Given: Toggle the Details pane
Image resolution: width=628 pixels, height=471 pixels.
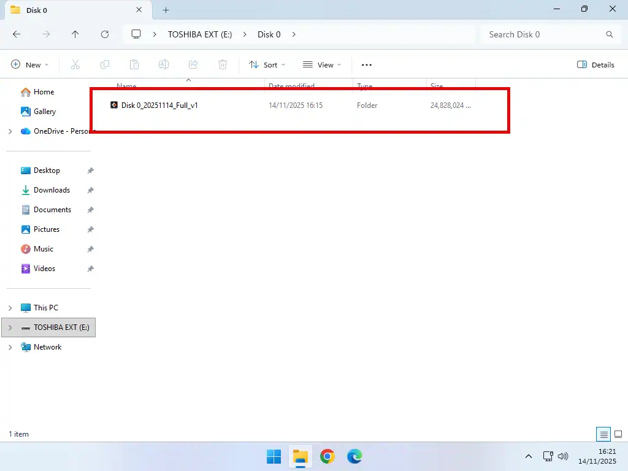Looking at the screenshot, I should click(x=594, y=64).
